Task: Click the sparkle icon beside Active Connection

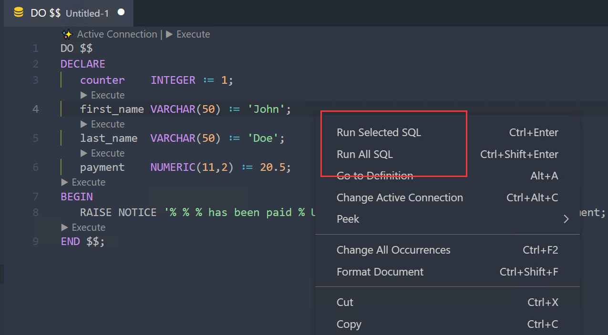Action: pyautogui.click(x=67, y=34)
